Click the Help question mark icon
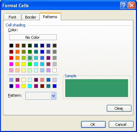The image size is (137, 132). pyautogui.click(x=124, y=5)
